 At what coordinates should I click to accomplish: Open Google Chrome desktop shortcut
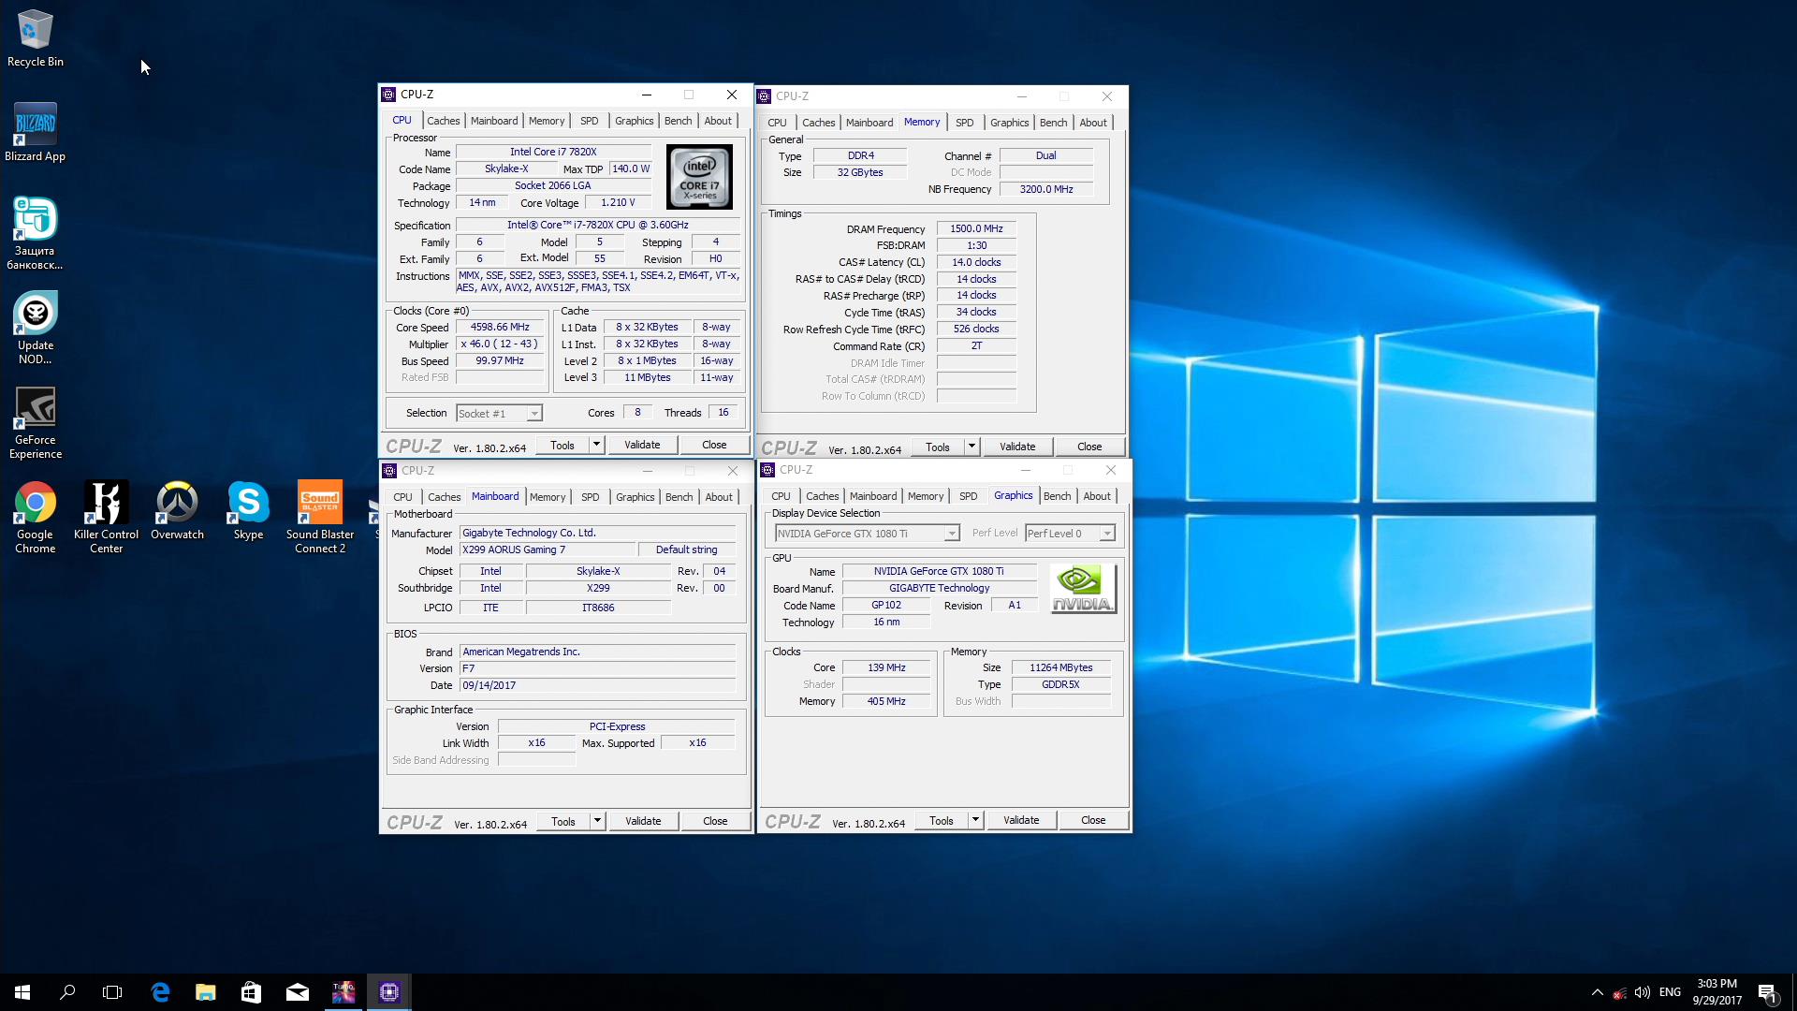[36, 517]
